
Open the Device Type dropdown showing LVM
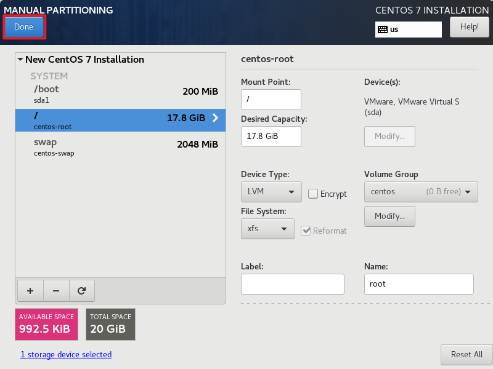(x=271, y=191)
